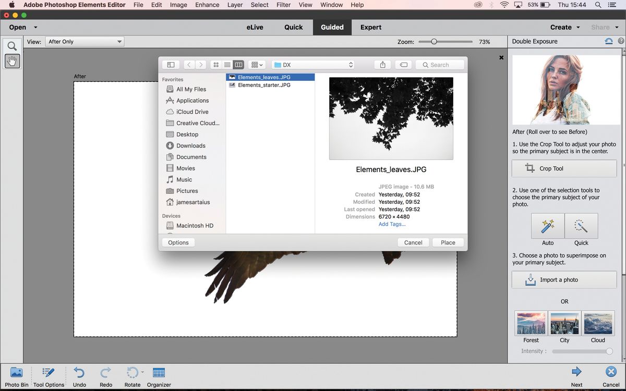Switch the dialog to icon grid view
The width and height of the screenshot is (626, 391).
(x=215, y=64)
